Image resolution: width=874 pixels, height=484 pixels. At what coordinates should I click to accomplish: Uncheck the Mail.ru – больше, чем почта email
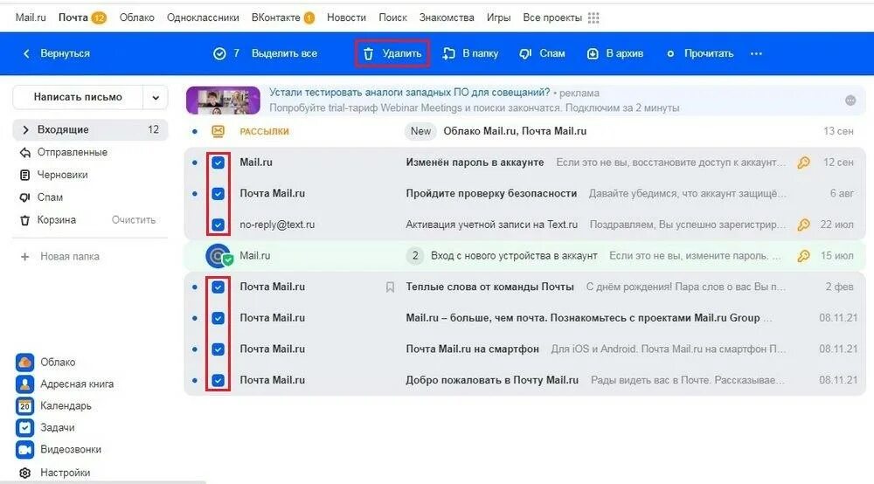[x=218, y=318]
